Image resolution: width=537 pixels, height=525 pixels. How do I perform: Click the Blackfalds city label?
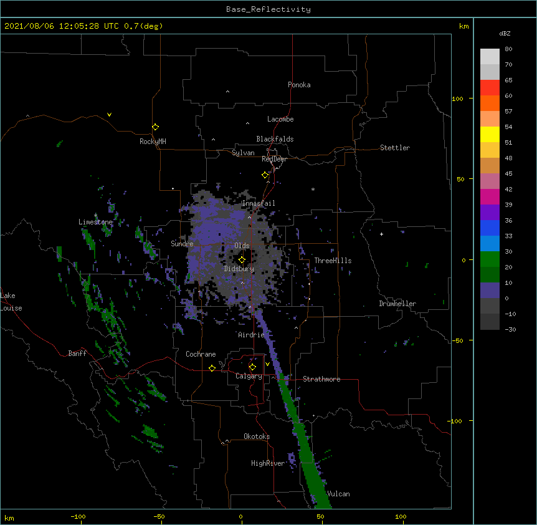click(x=275, y=139)
